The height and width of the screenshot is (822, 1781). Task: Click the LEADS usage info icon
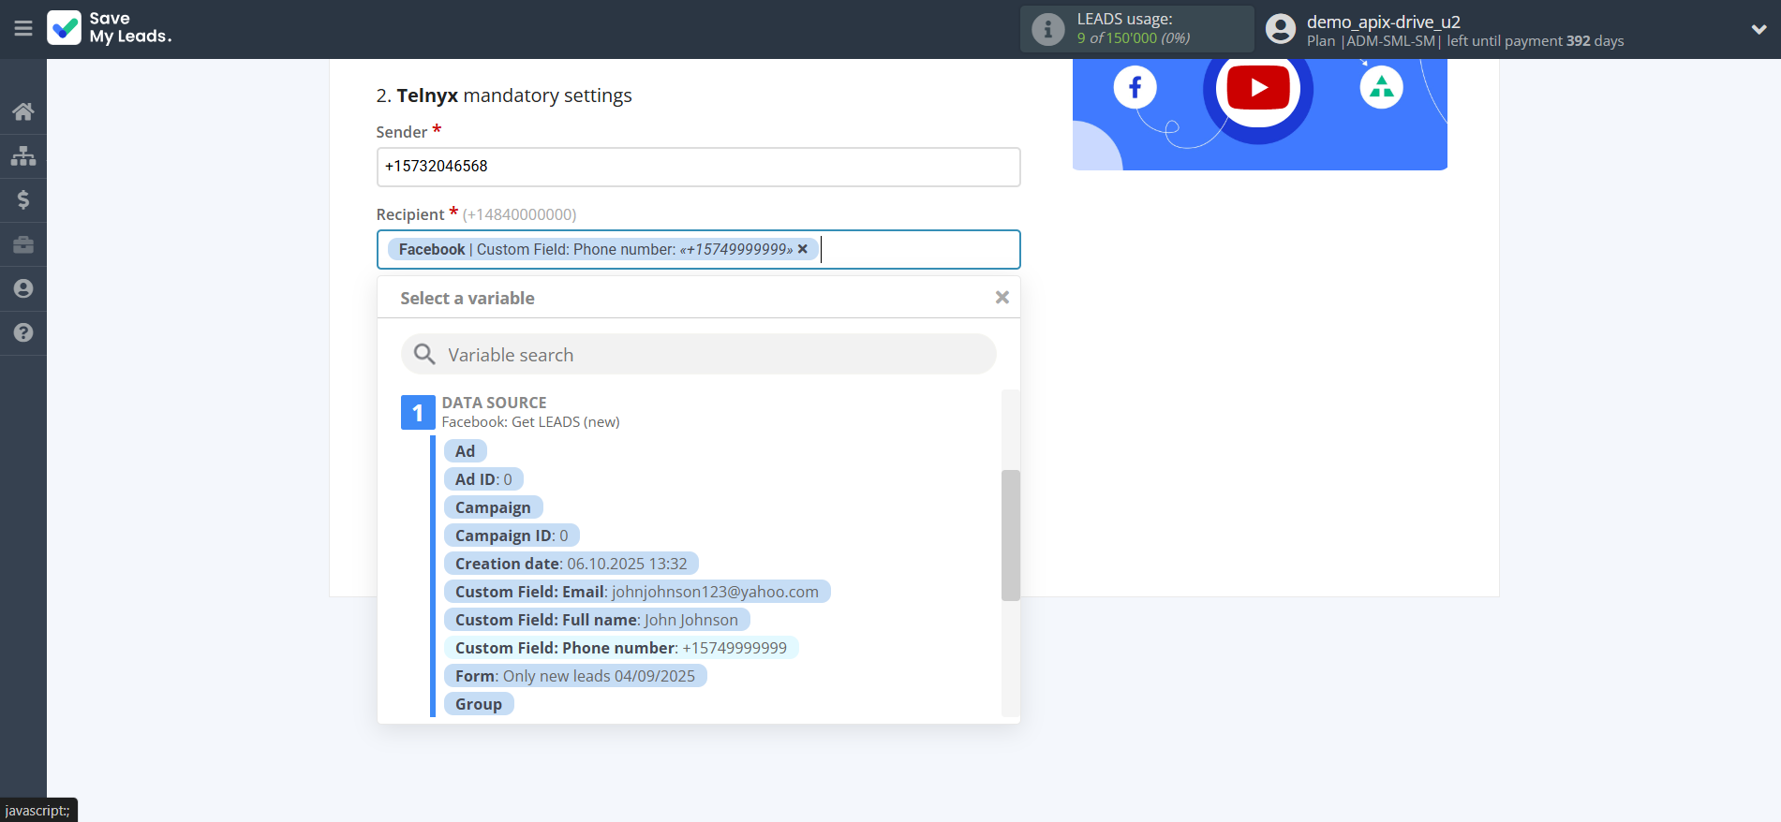click(1047, 30)
